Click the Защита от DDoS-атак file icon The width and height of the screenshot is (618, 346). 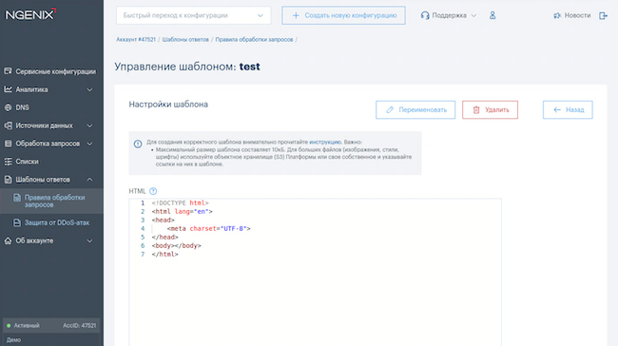[17, 222]
